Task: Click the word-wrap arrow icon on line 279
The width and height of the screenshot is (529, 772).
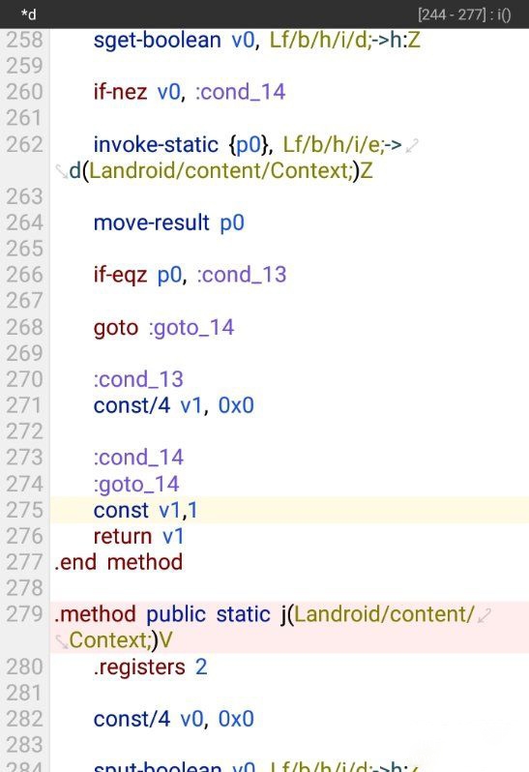Action: tap(485, 615)
